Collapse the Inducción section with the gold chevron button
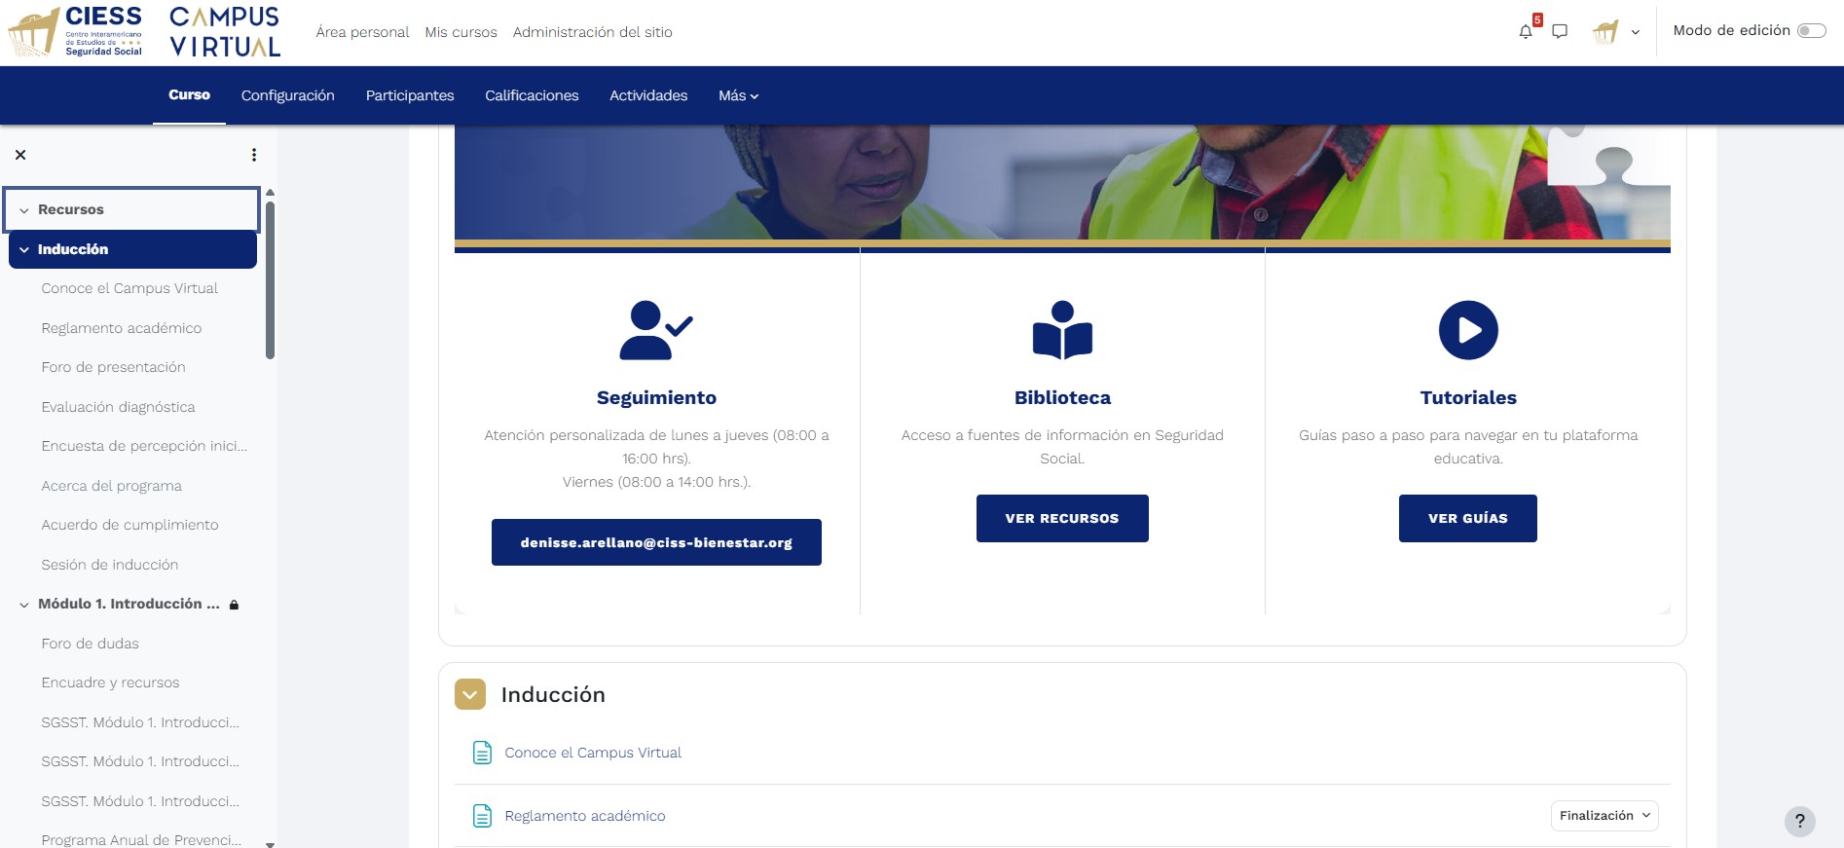This screenshot has height=848, width=1844. pos(470,694)
